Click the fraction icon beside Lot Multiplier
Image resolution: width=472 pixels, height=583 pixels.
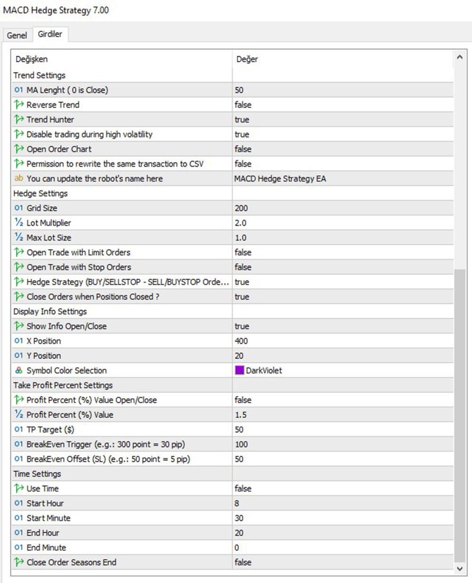18,223
